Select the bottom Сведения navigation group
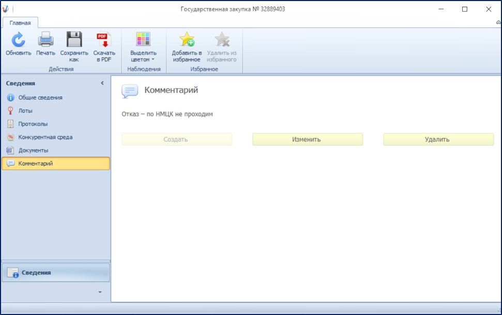 pos(56,273)
